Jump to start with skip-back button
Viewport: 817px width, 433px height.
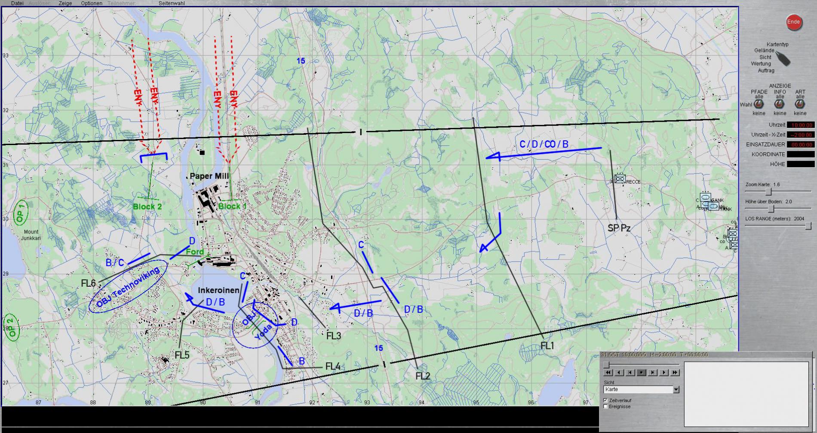(x=630, y=372)
